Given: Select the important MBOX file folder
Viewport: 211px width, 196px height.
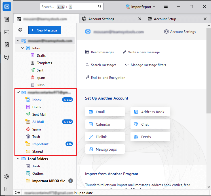Looking at the screenshot, I should pyautogui.click(x=45, y=181).
